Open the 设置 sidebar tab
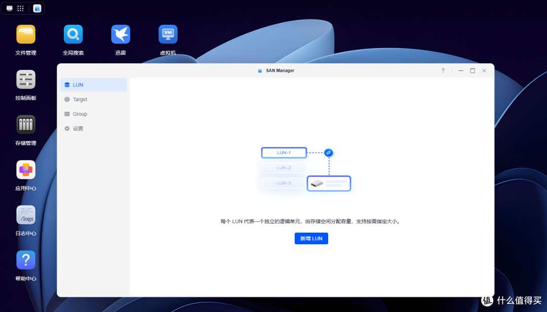 coord(93,128)
